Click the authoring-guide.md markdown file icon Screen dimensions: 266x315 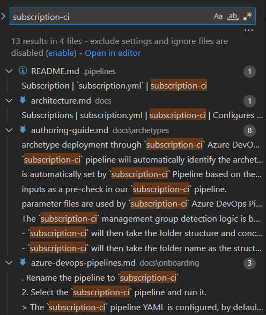[23, 129]
